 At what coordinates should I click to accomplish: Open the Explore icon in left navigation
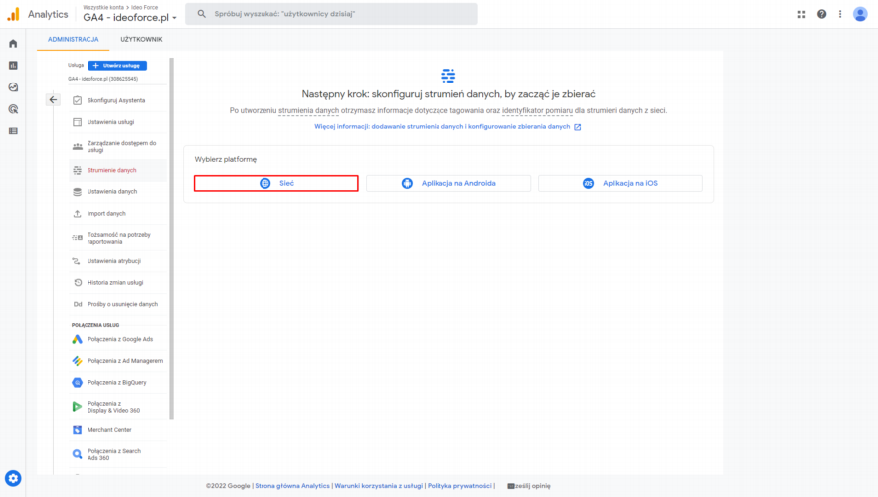click(x=13, y=87)
